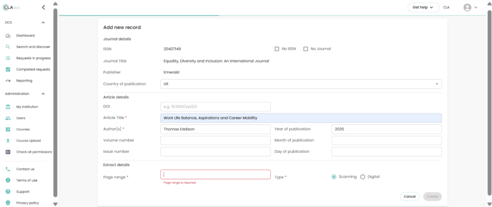This screenshot has width=492, height=207.
Task: Click the Reporting arrow icon
Action: click(x=8, y=80)
